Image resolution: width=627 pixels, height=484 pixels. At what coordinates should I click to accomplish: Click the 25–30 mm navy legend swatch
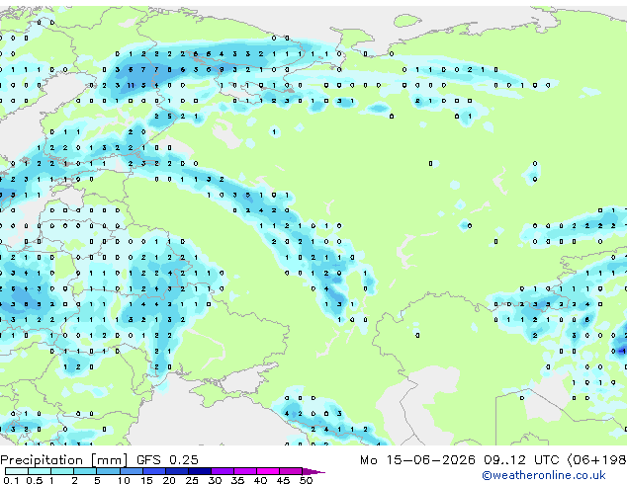(x=200, y=471)
